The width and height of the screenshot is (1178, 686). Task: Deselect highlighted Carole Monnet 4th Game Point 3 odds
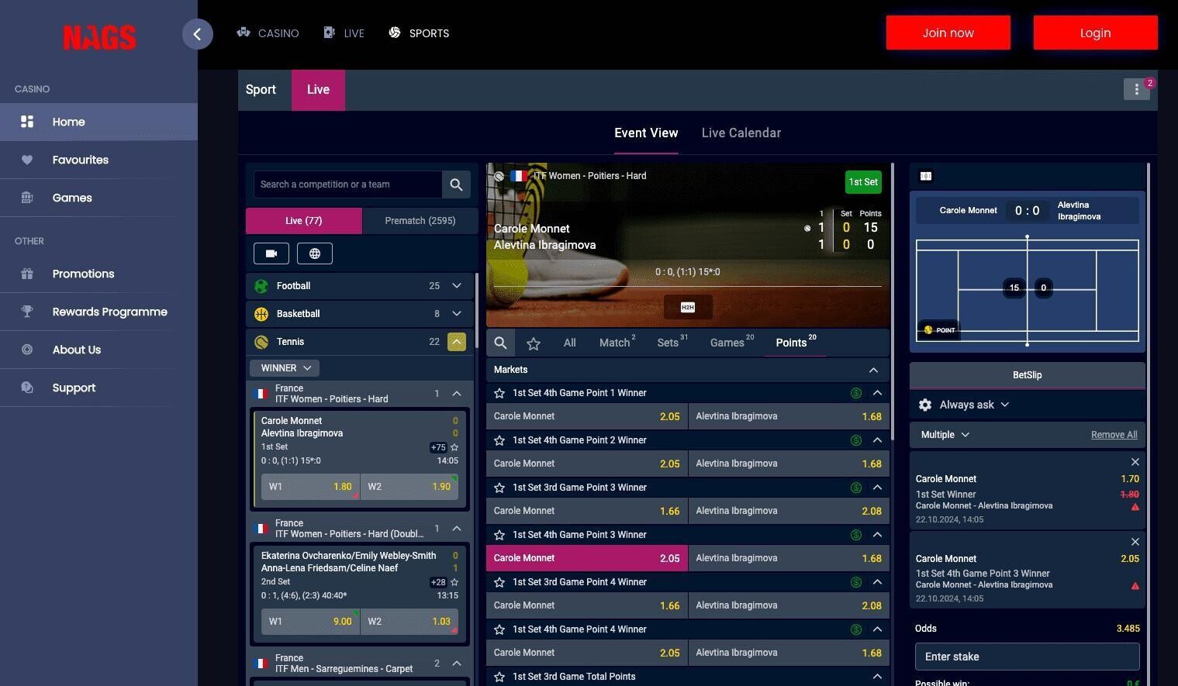[587, 558]
